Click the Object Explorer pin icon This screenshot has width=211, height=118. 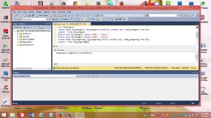click(47, 24)
